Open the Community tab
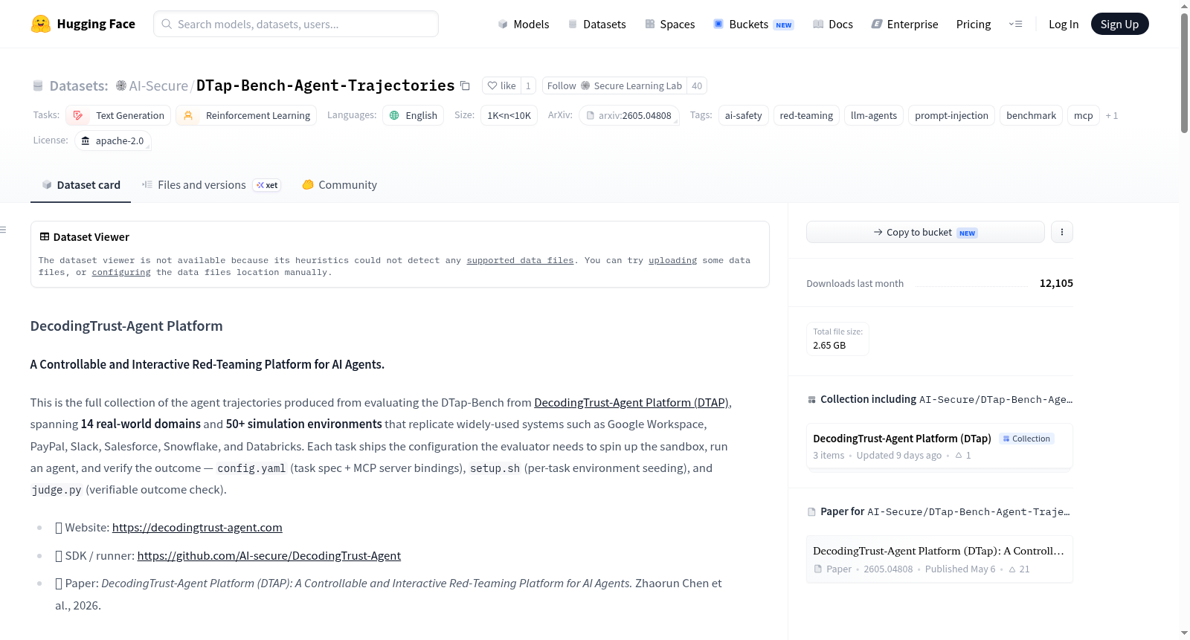Image resolution: width=1190 pixels, height=640 pixels. (339, 185)
